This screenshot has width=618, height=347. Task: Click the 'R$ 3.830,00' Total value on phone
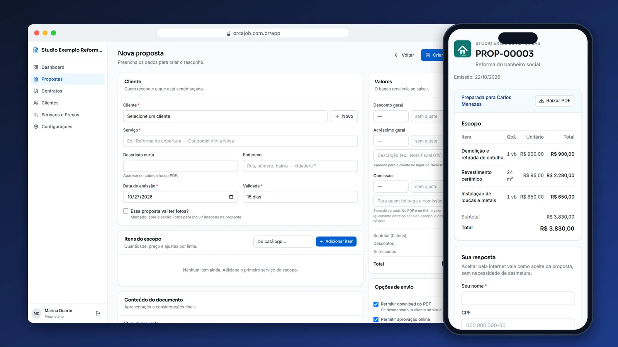click(557, 229)
